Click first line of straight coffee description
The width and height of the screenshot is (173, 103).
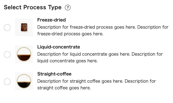(97, 81)
